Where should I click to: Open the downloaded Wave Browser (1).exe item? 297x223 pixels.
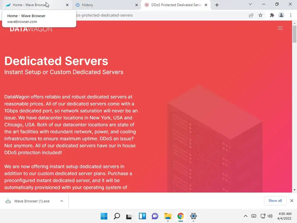pos(32,201)
